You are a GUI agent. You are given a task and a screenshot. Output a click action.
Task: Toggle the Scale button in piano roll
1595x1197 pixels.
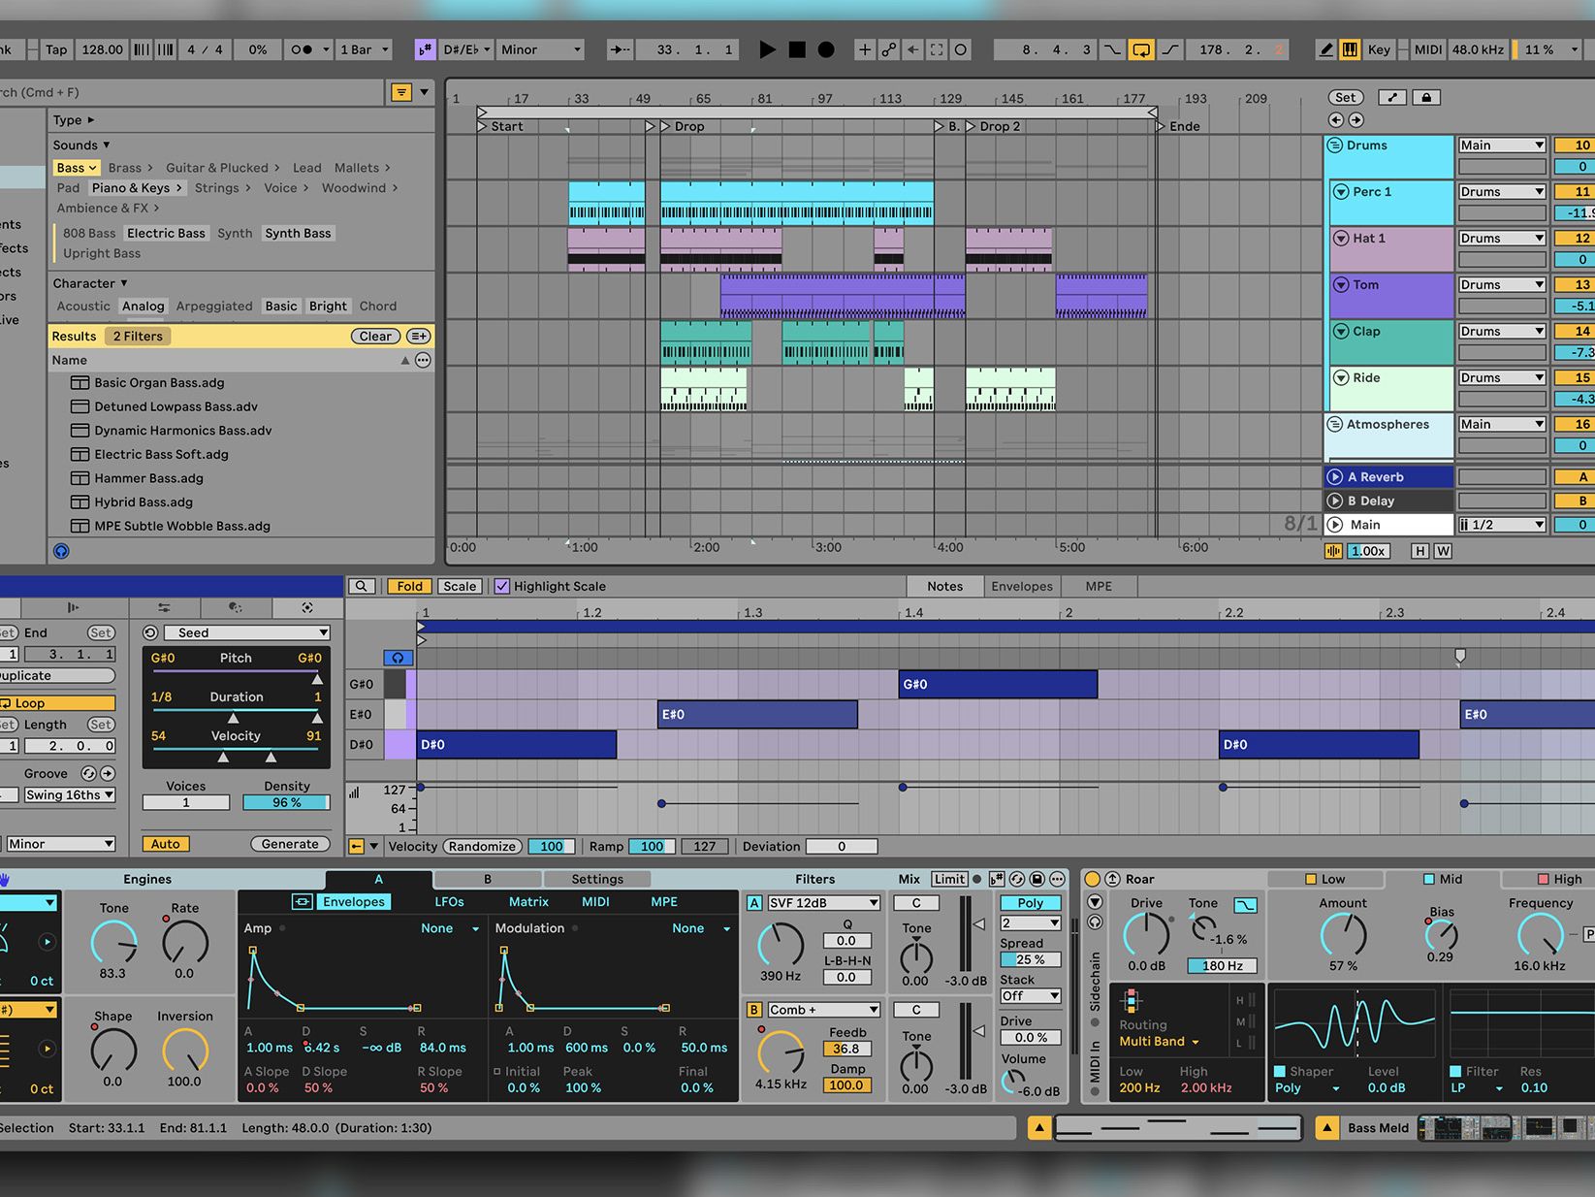460,586
